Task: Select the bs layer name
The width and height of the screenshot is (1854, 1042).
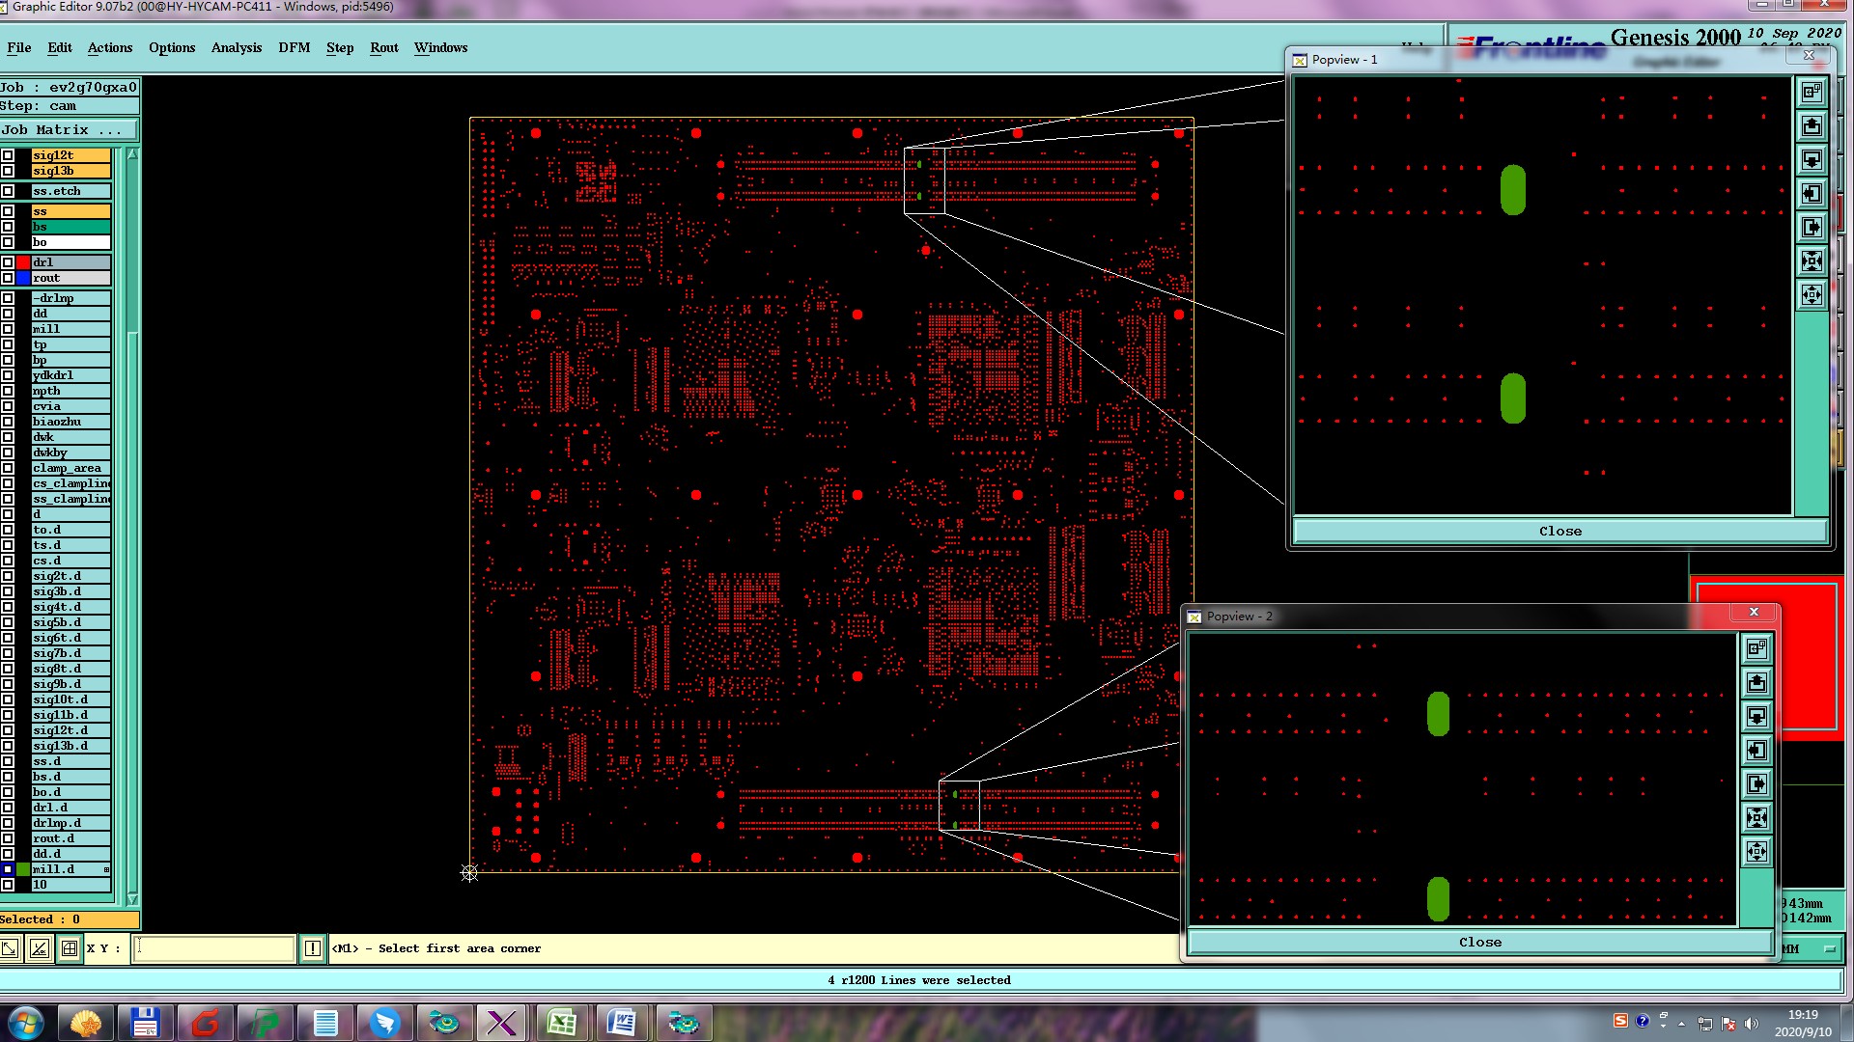Action: coord(70,227)
